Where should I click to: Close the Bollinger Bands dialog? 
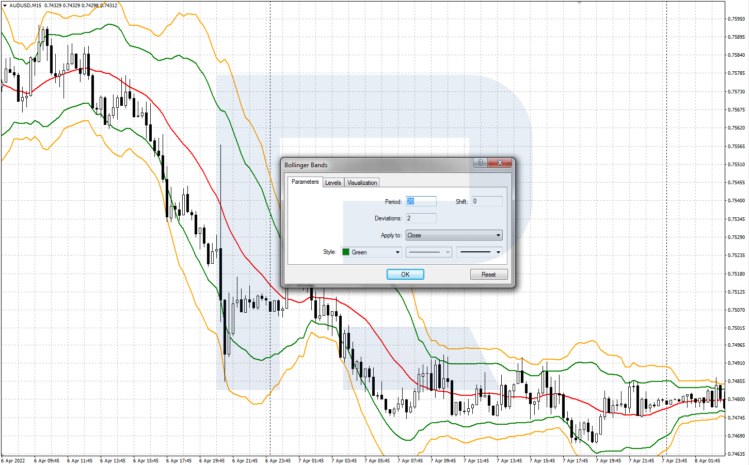point(499,163)
